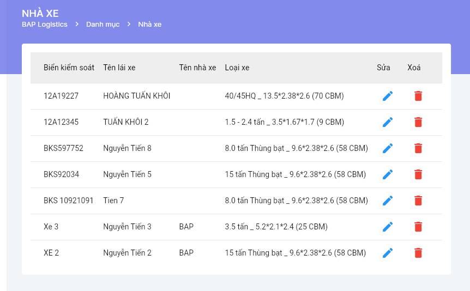The image size is (470, 291).
Task: Edit the XE 2 vehicle entry
Action: coord(388,253)
